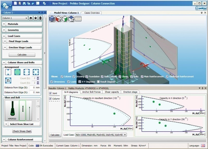Select the HPKM30 column shoe thumbnail
Image resolution: width=208 pixels, height=149 pixels.
click(12, 110)
